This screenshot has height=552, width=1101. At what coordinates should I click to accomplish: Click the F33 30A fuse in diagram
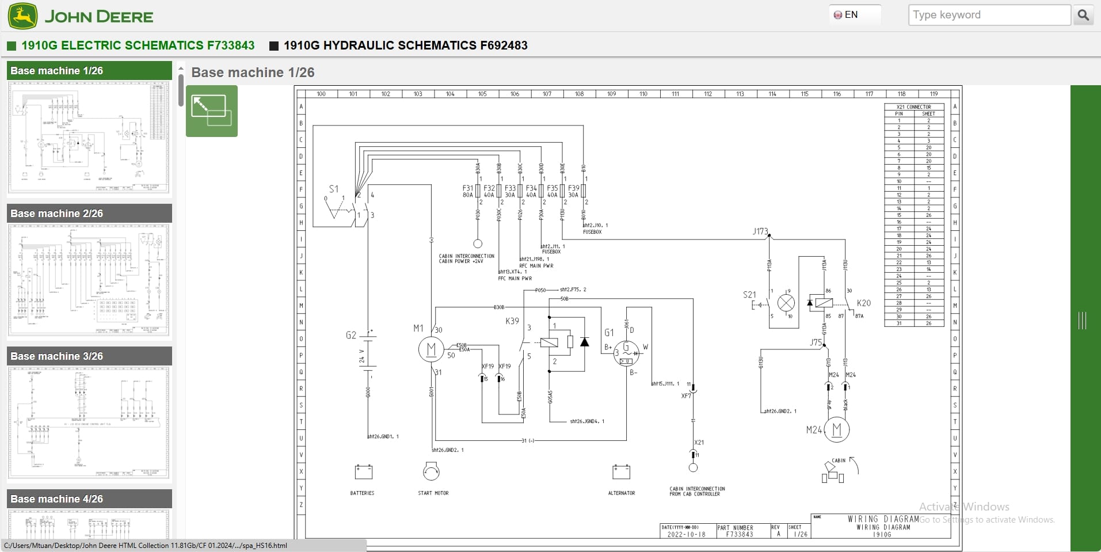point(520,191)
